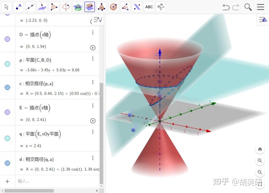The height and width of the screenshot is (193, 269).
Task: Select the Move arrow tool
Action: tap(7, 7)
